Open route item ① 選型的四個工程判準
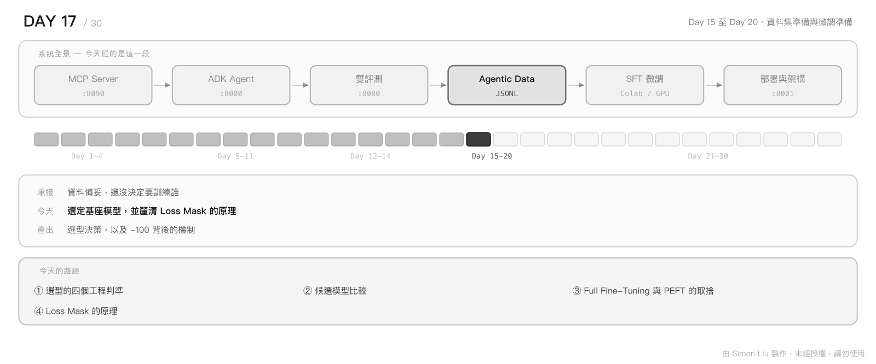The width and height of the screenshot is (876, 364). (x=79, y=291)
